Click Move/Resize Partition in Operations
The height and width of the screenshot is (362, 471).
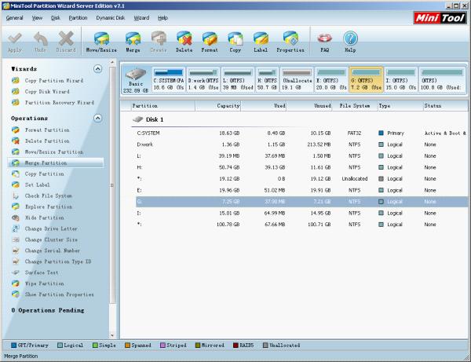pyautogui.click(x=54, y=152)
